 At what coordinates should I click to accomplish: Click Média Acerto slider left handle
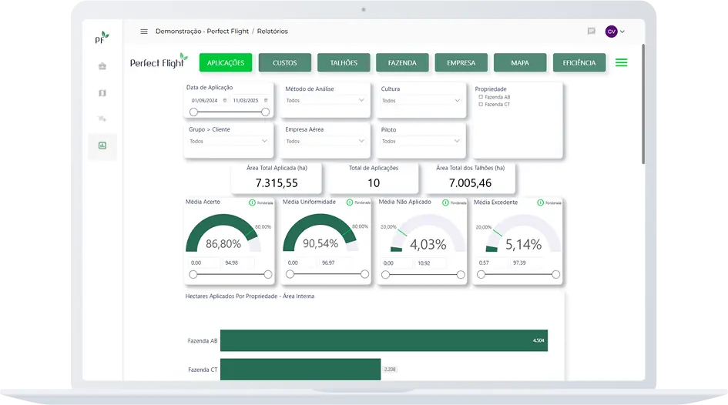point(193,275)
